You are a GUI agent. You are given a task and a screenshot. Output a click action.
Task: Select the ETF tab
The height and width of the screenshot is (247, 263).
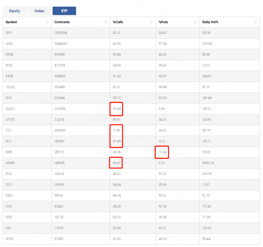pyautogui.click(x=64, y=11)
